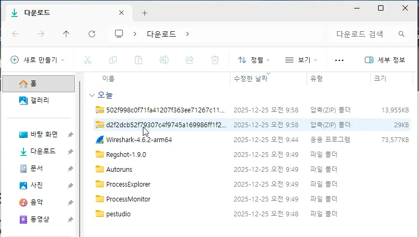The image size is (419, 237).
Task: Toggle the 세부 정보 details pane
Action: tap(385, 60)
